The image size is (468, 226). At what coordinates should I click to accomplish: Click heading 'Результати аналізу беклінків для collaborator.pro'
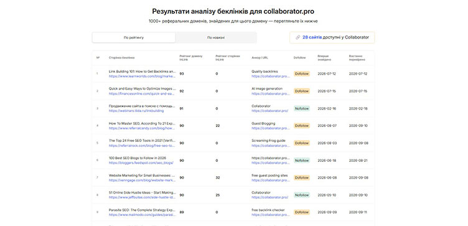point(233,11)
